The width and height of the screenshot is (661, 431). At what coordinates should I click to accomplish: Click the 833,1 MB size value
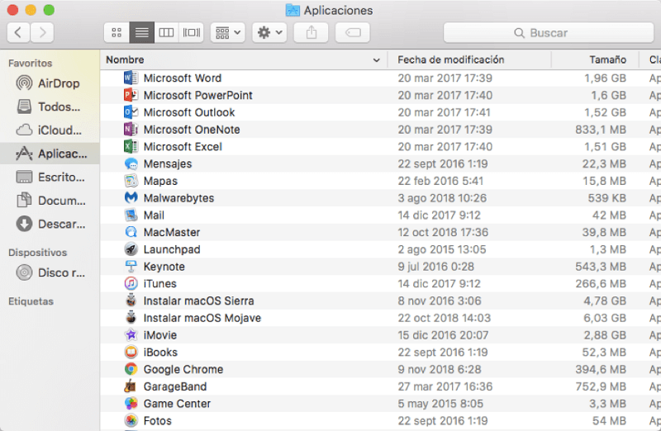(x=601, y=130)
